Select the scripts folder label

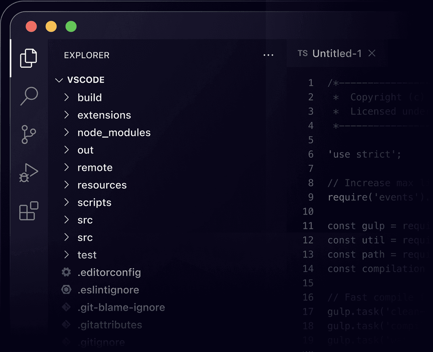tap(94, 203)
